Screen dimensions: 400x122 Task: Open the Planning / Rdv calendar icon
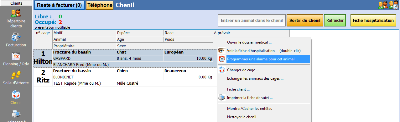coord(16,56)
